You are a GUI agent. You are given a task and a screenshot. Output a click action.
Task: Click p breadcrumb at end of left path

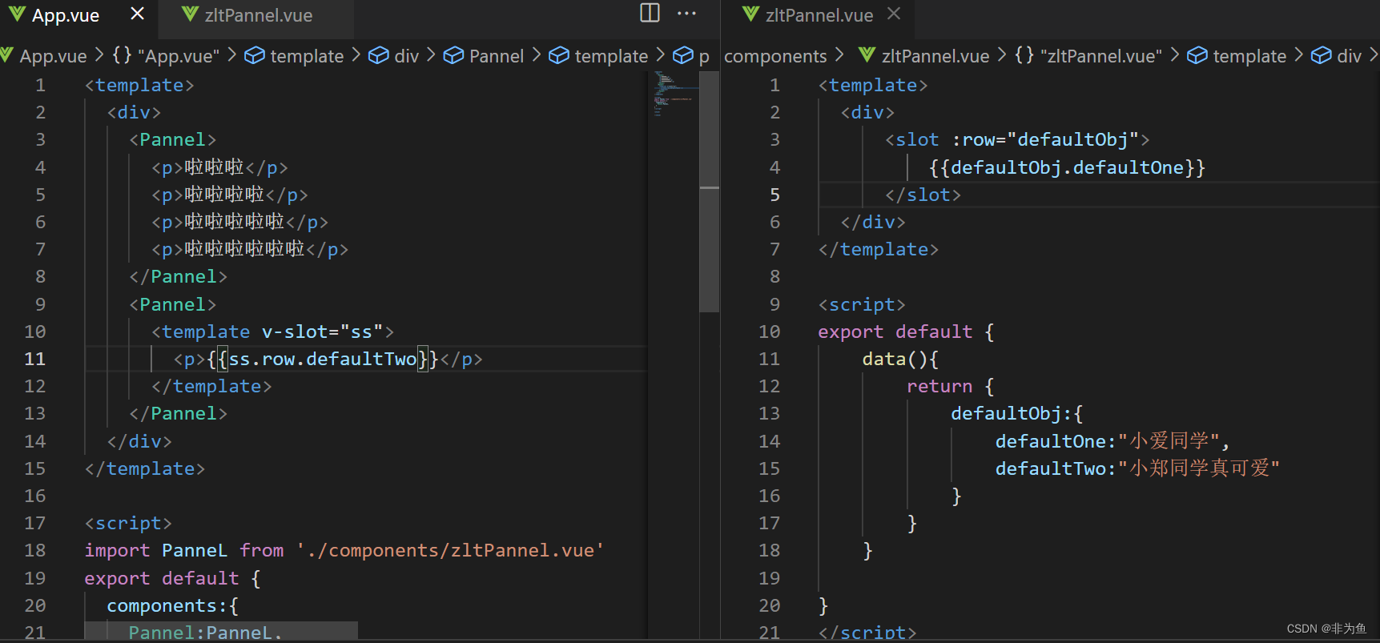click(704, 57)
